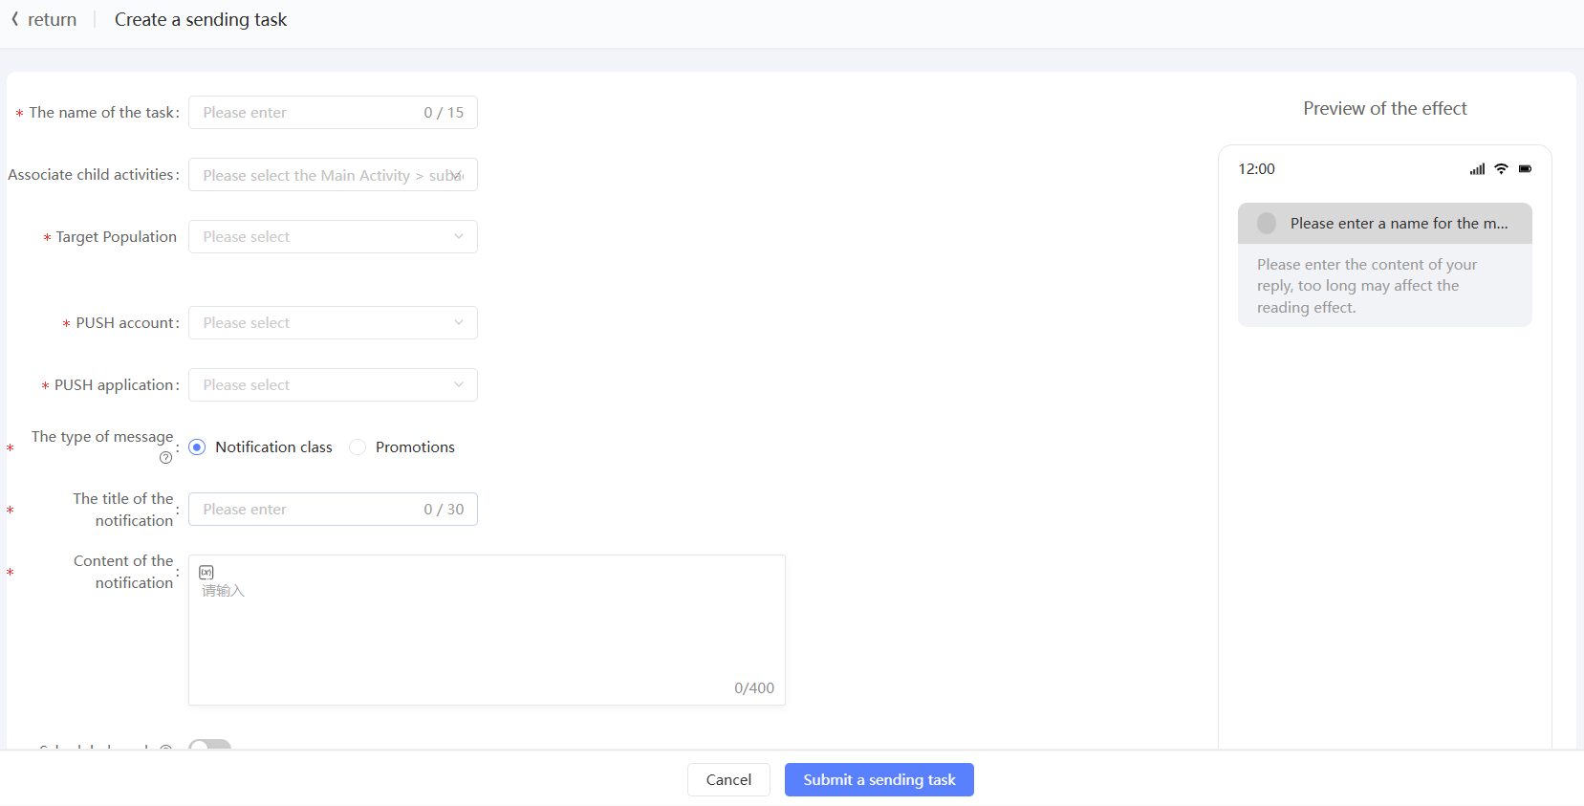Click the Cancel button
The image size is (1584, 806).
(x=728, y=780)
